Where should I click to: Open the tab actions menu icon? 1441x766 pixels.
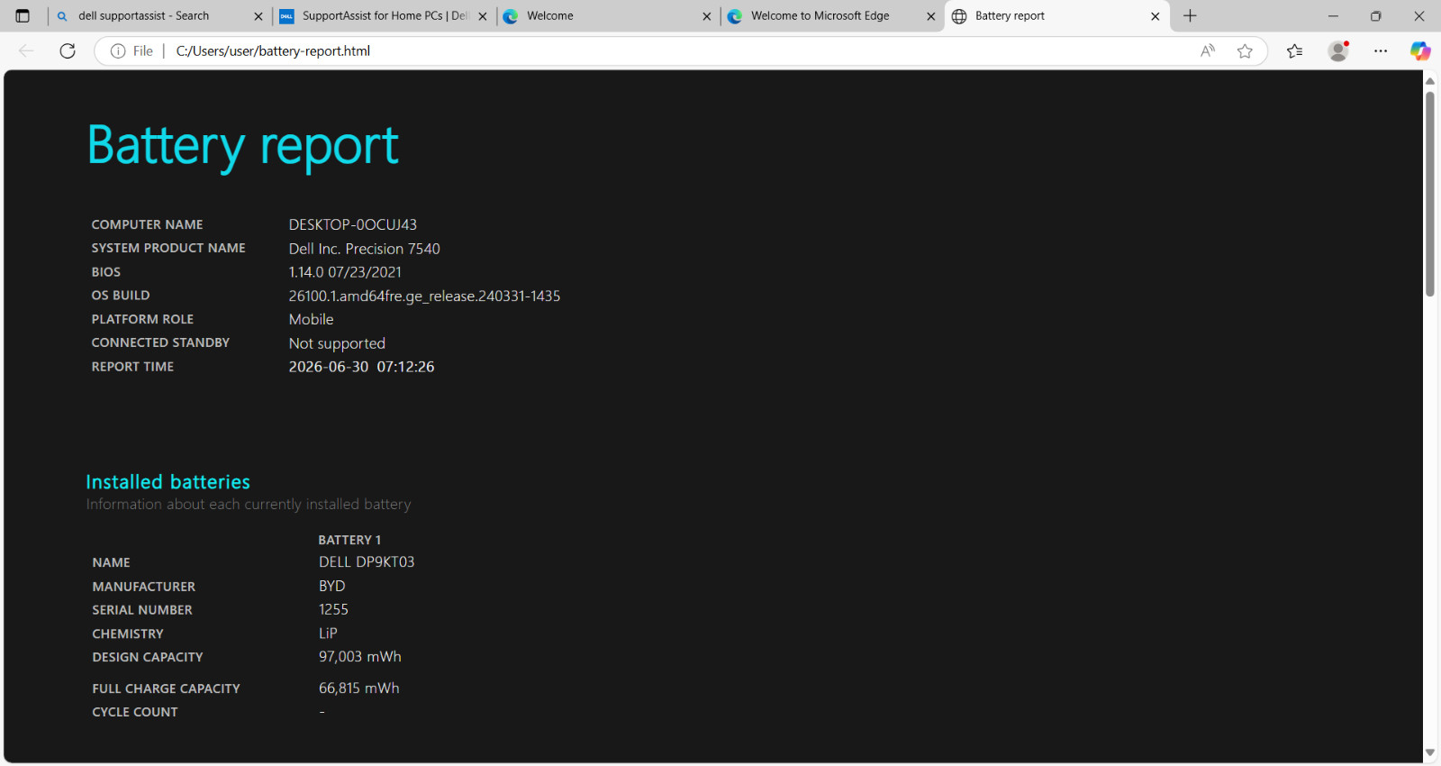pyautogui.click(x=23, y=16)
